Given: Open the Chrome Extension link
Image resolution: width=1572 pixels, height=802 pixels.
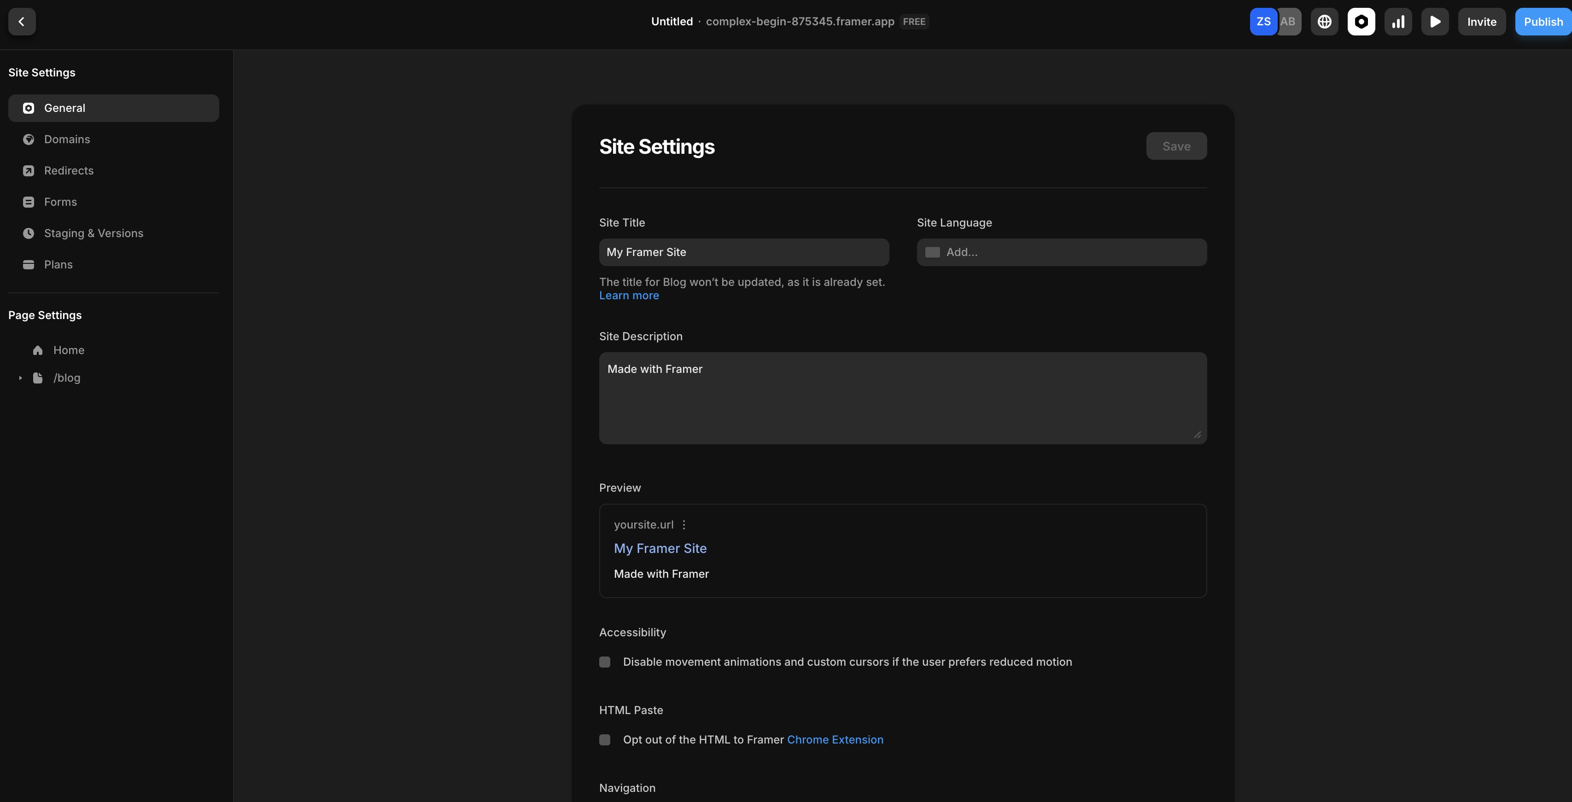Looking at the screenshot, I should coord(835,740).
